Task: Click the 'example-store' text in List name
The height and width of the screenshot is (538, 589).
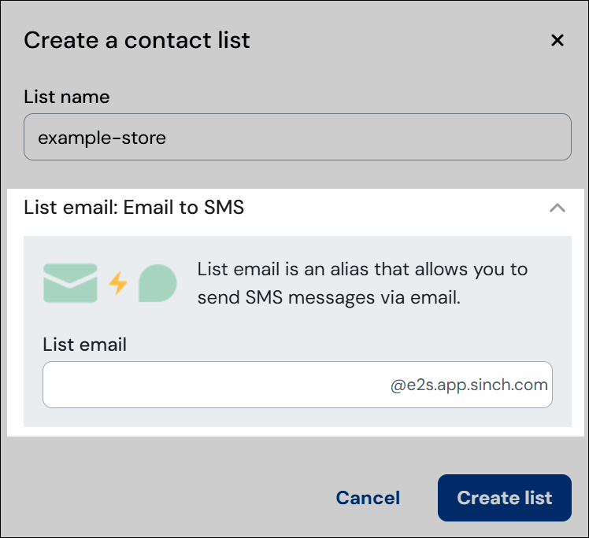Action: 102,138
